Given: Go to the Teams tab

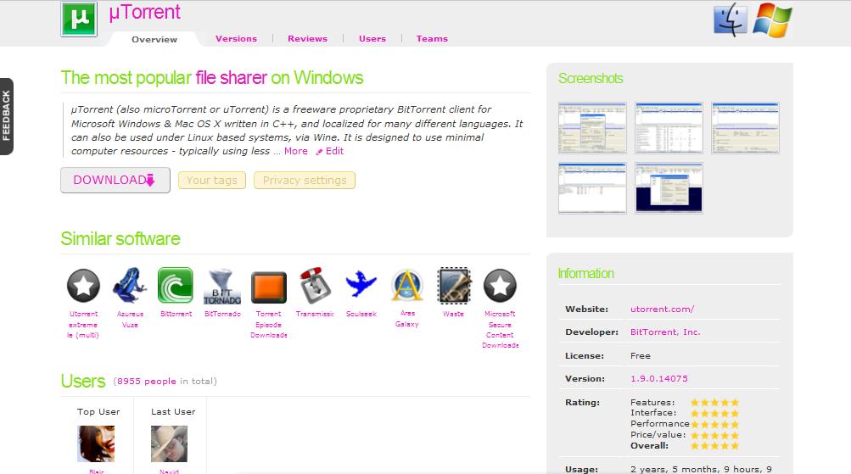Looking at the screenshot, I should tap(432, 38).
